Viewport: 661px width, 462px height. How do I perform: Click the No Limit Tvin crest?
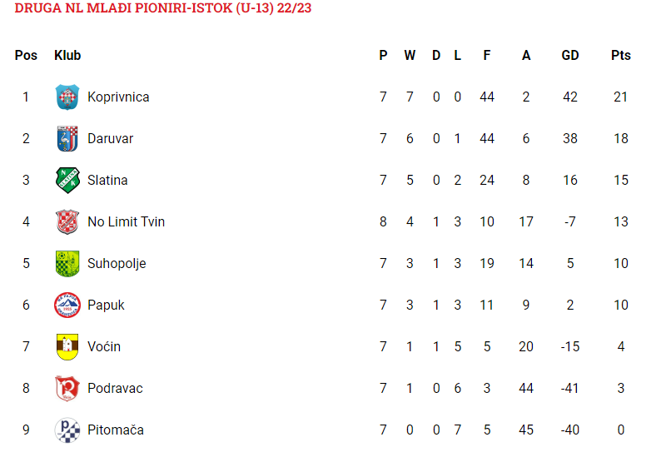(x=67, y=221)
